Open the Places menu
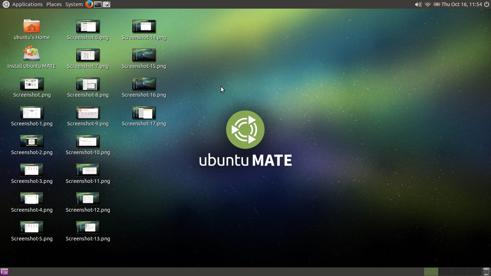Image resolution: width=491 pixels, height=276 pixels. point(54,4)
